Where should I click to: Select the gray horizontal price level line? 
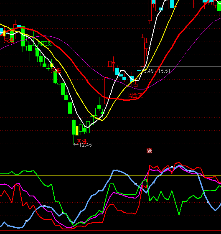click(180, 66)
